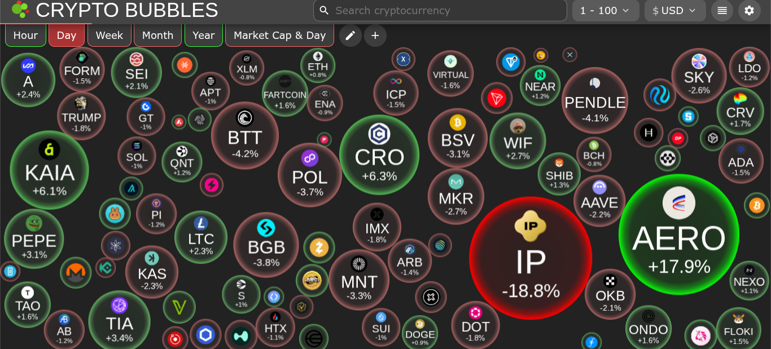Screen dimensions: 771x349
Task: Open the $ USD currency dropdown
Action: (675, 11)
